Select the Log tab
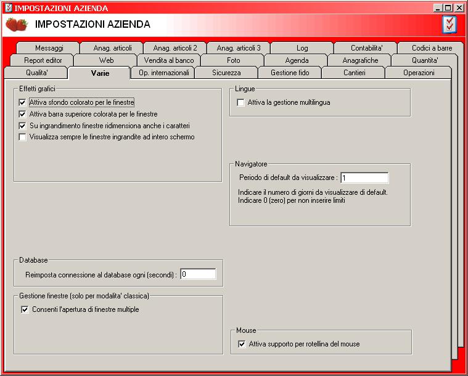Viewport: 468px width, 376px height. pos(302,47)
